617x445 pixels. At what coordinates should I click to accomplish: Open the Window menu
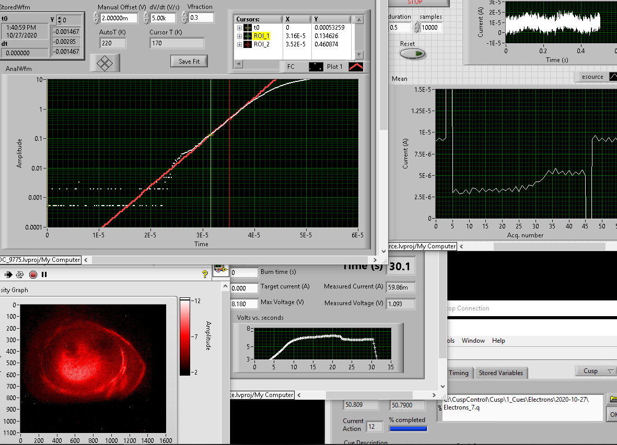[473, 341]
